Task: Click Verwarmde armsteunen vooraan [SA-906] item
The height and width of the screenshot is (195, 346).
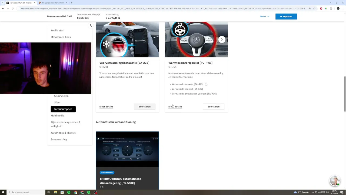Action: pos(194,94)
